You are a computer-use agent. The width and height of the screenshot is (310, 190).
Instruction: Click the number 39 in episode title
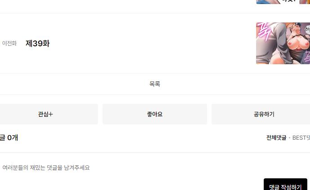click(37, 44)
